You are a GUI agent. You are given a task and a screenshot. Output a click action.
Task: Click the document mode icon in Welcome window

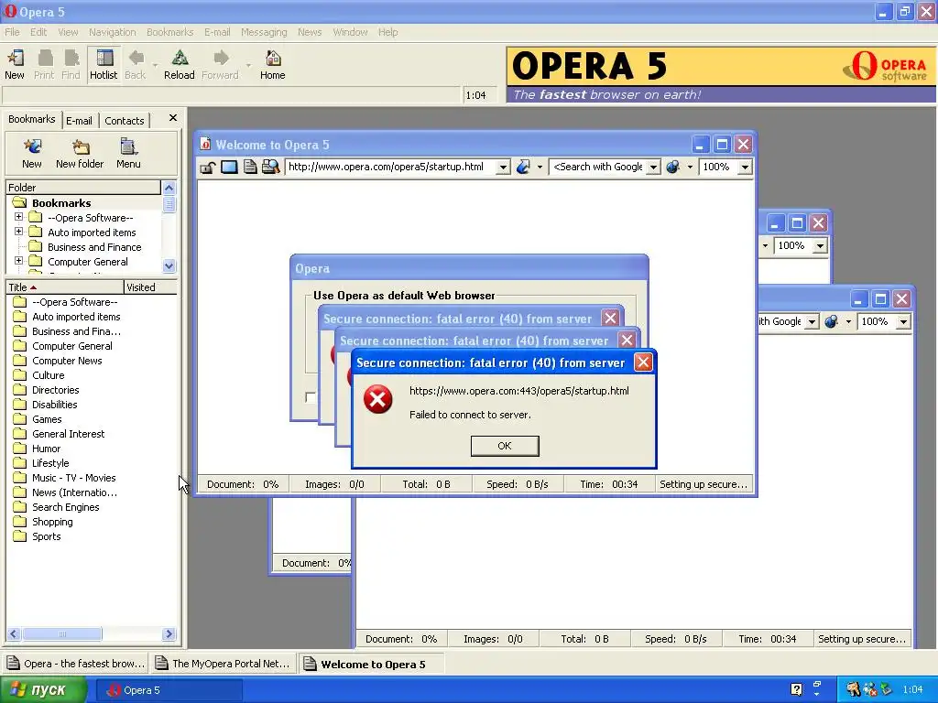[250, 167]
